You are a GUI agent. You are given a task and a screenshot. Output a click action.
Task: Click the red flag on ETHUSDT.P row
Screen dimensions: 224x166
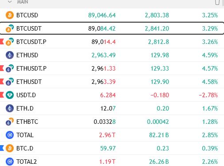pos(2,68)
